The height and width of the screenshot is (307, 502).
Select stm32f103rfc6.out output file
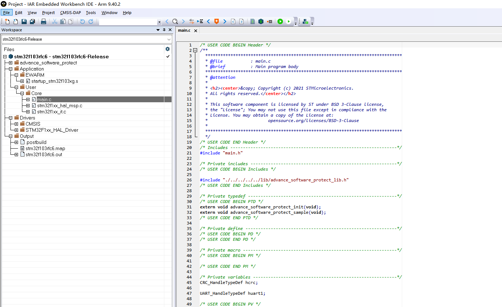[44, 154]
